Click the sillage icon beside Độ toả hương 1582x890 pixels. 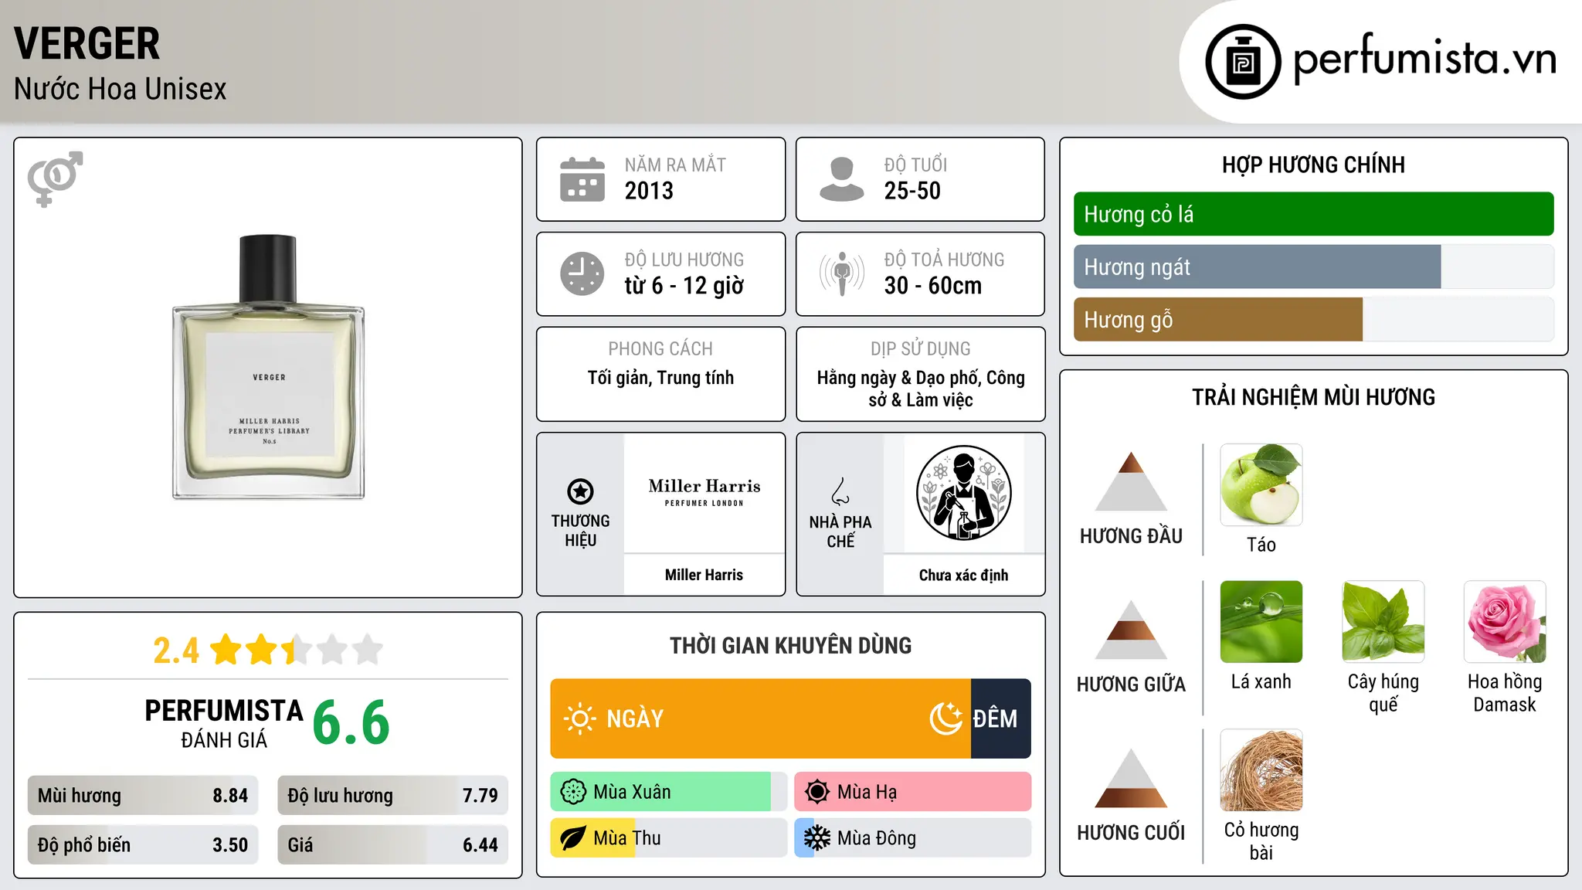point(842,273)
